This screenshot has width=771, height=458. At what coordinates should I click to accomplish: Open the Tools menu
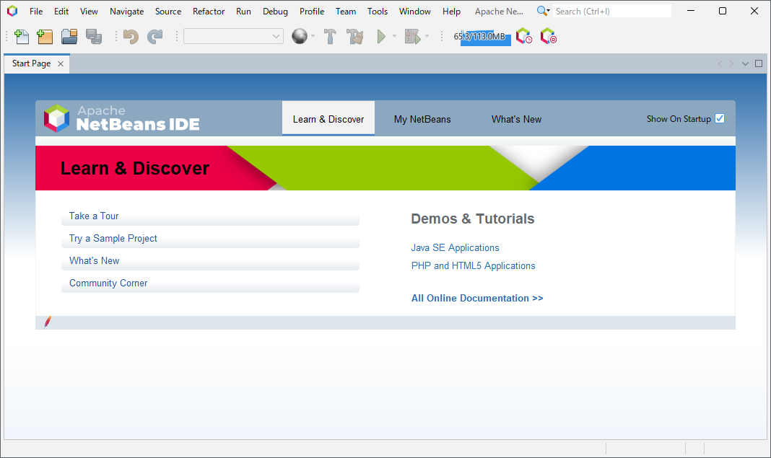[377, 12]
